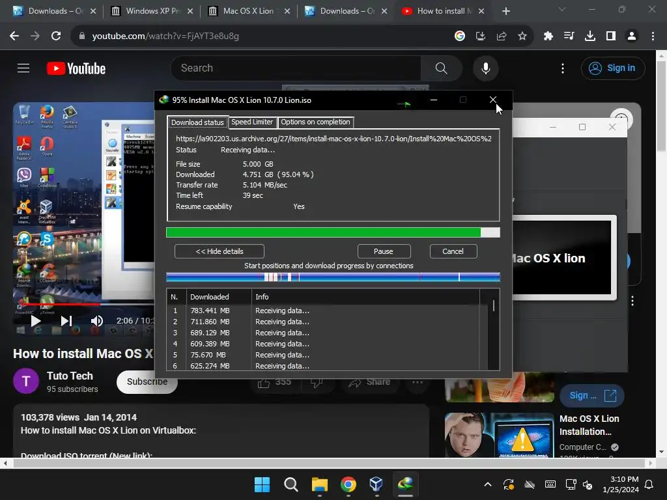Image resolution: width=667 pixels, height=500 pixels.
Task: Go back in Chrome browser
Action: click(x=14, y=36)
